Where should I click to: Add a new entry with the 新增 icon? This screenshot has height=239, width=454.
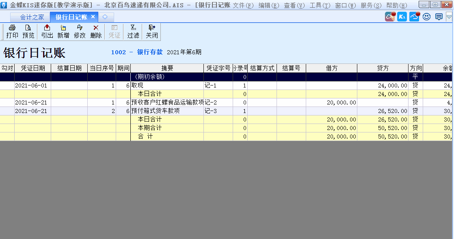point(63,31)
